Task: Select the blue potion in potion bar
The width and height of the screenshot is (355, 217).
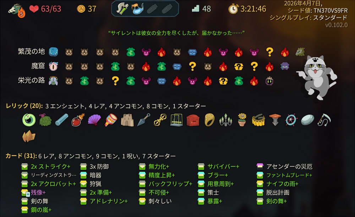Action: coord(137,9)
